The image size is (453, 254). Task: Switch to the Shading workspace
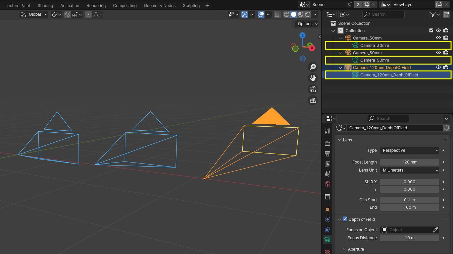click(45, 5)
